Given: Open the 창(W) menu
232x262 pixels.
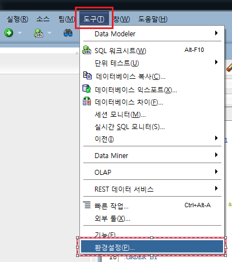Looking at the screenshot, I should coord(121,19).
